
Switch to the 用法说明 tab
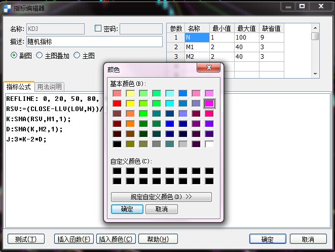pos(50,87)
